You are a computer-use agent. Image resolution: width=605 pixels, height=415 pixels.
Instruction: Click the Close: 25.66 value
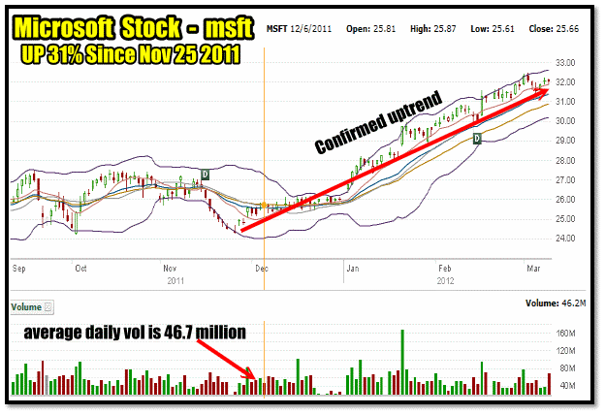(554, 29)
